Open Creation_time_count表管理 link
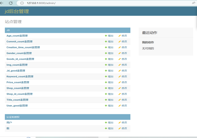The image size is (197, 138). (x=23, y=47)
